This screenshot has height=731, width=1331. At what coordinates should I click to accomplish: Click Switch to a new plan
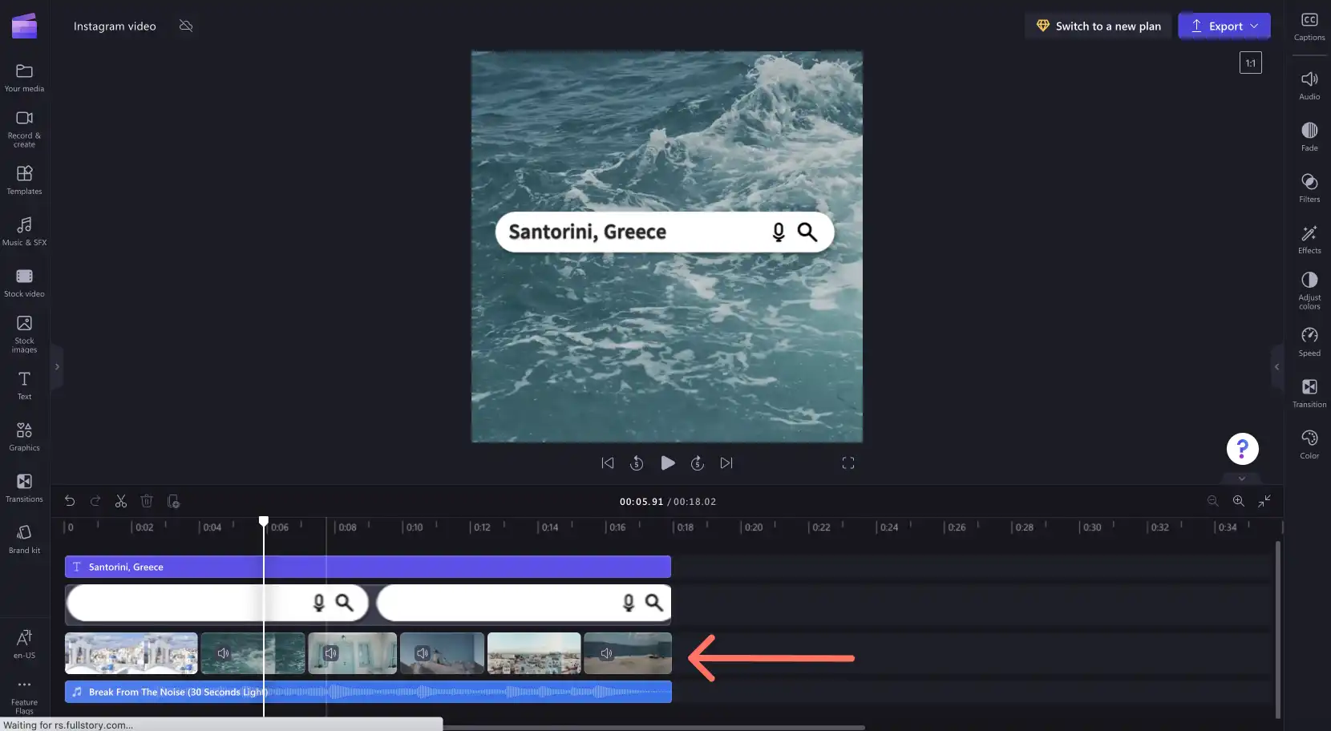pos(1098,26)
